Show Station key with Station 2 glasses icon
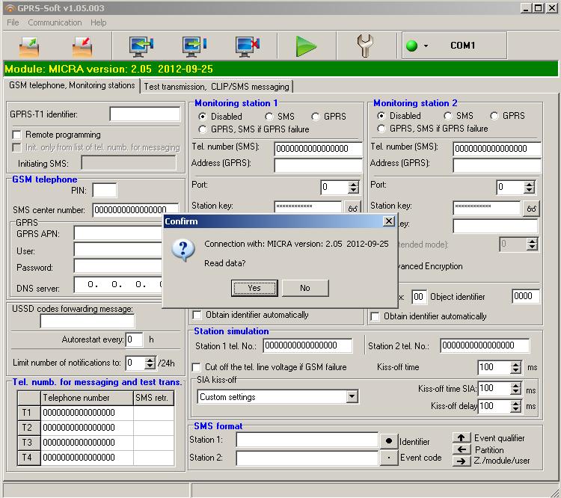This screenshot has width=561, height=498. (531, 209)
